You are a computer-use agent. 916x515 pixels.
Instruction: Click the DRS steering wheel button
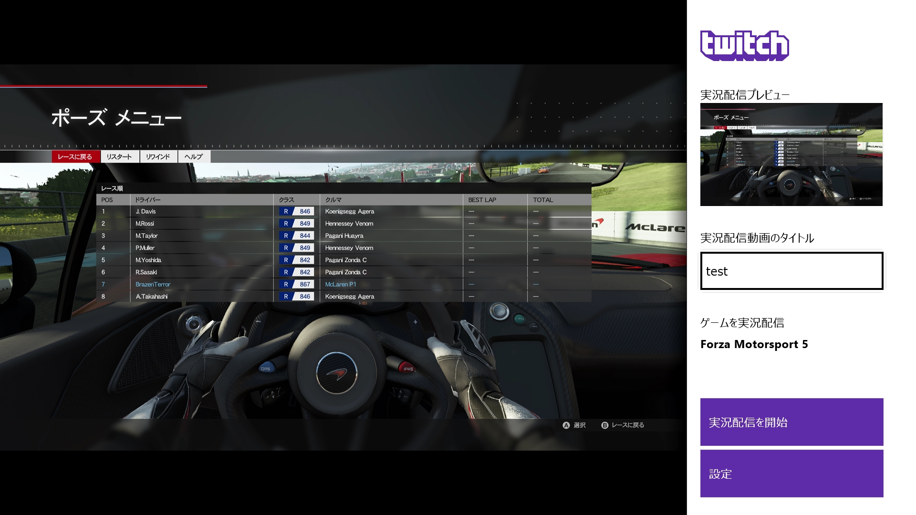(x=265, y=369)
